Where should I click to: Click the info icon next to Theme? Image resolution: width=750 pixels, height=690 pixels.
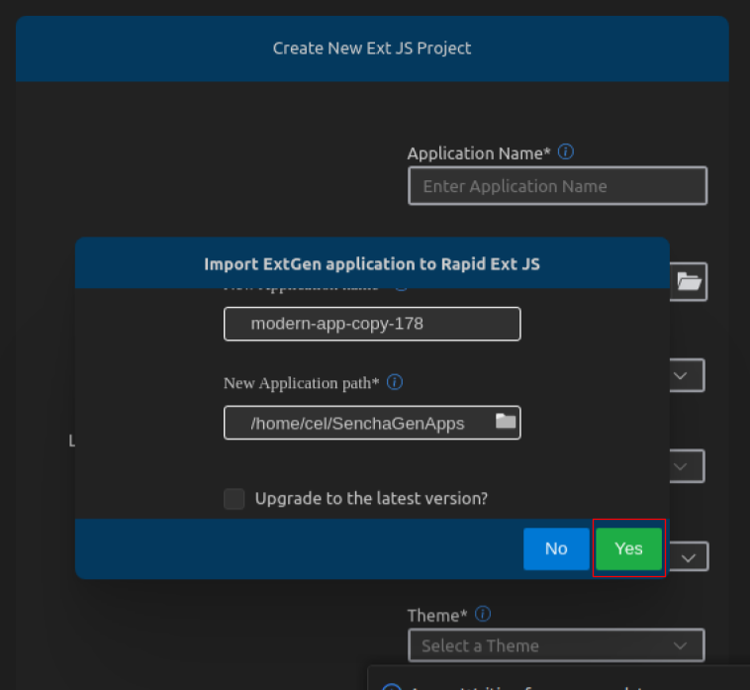click(x=483, y=615)
